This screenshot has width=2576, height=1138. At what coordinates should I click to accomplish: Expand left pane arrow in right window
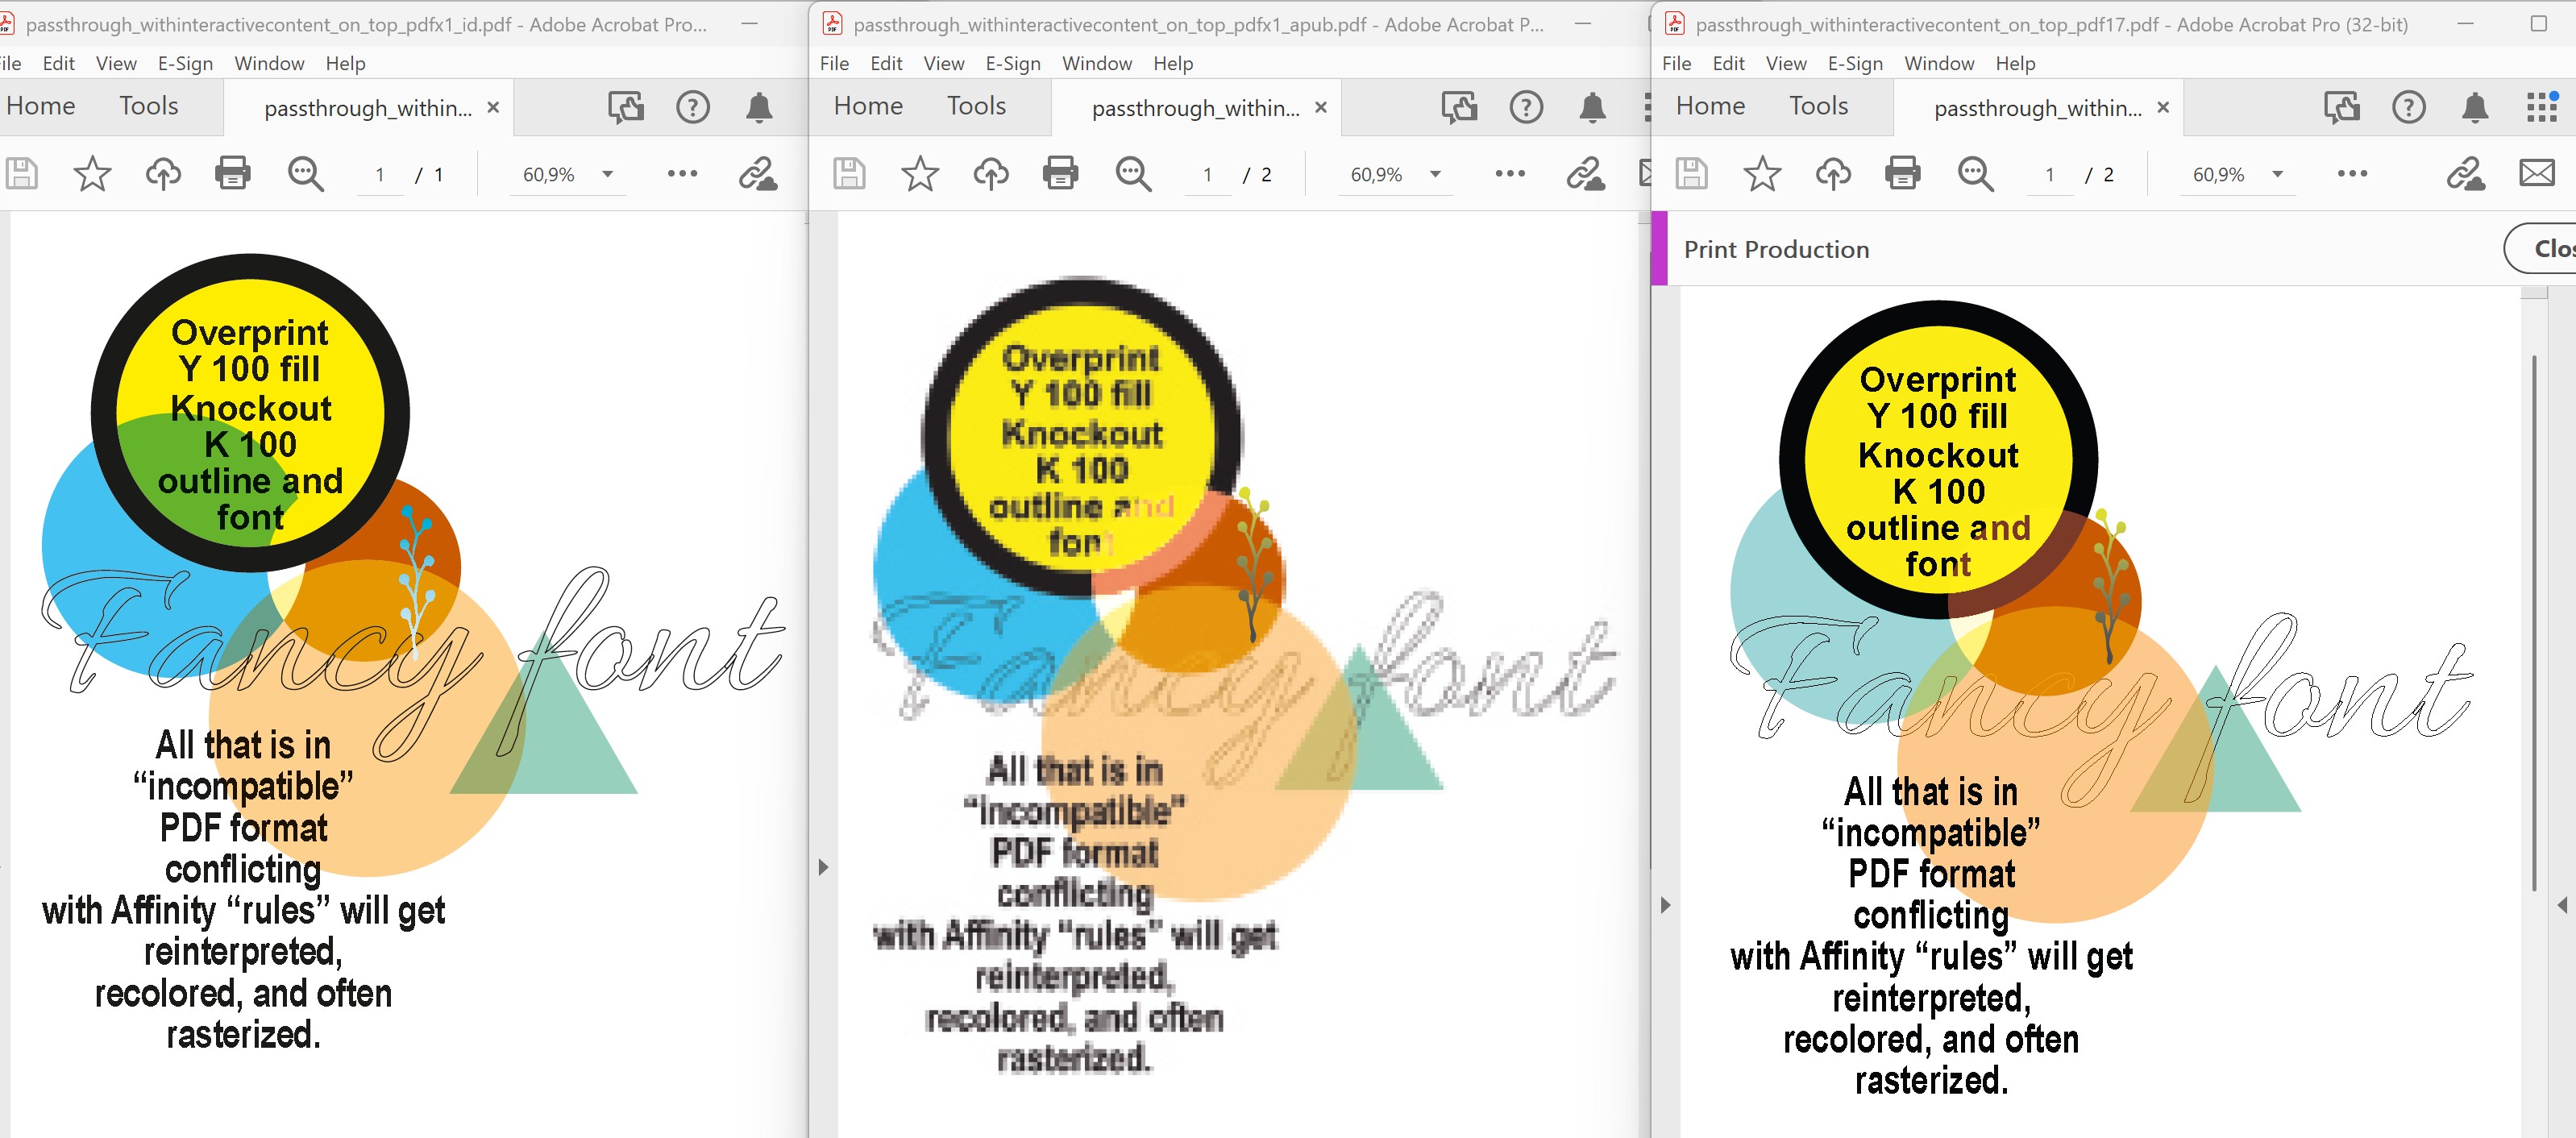click(1665, 905)
